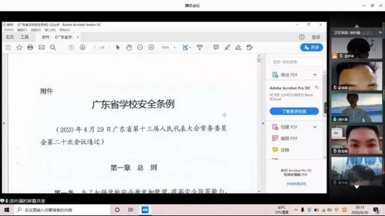The image size is (385, 216).
Task: Click the tools search input field
Action: [297, 62]
